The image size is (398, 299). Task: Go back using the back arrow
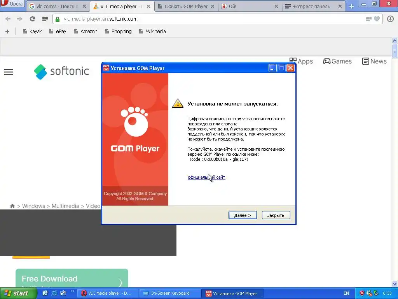[x=8, y=19]
